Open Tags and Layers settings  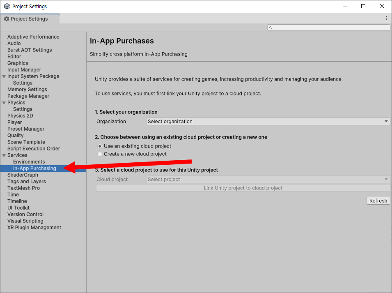point(27,181)
